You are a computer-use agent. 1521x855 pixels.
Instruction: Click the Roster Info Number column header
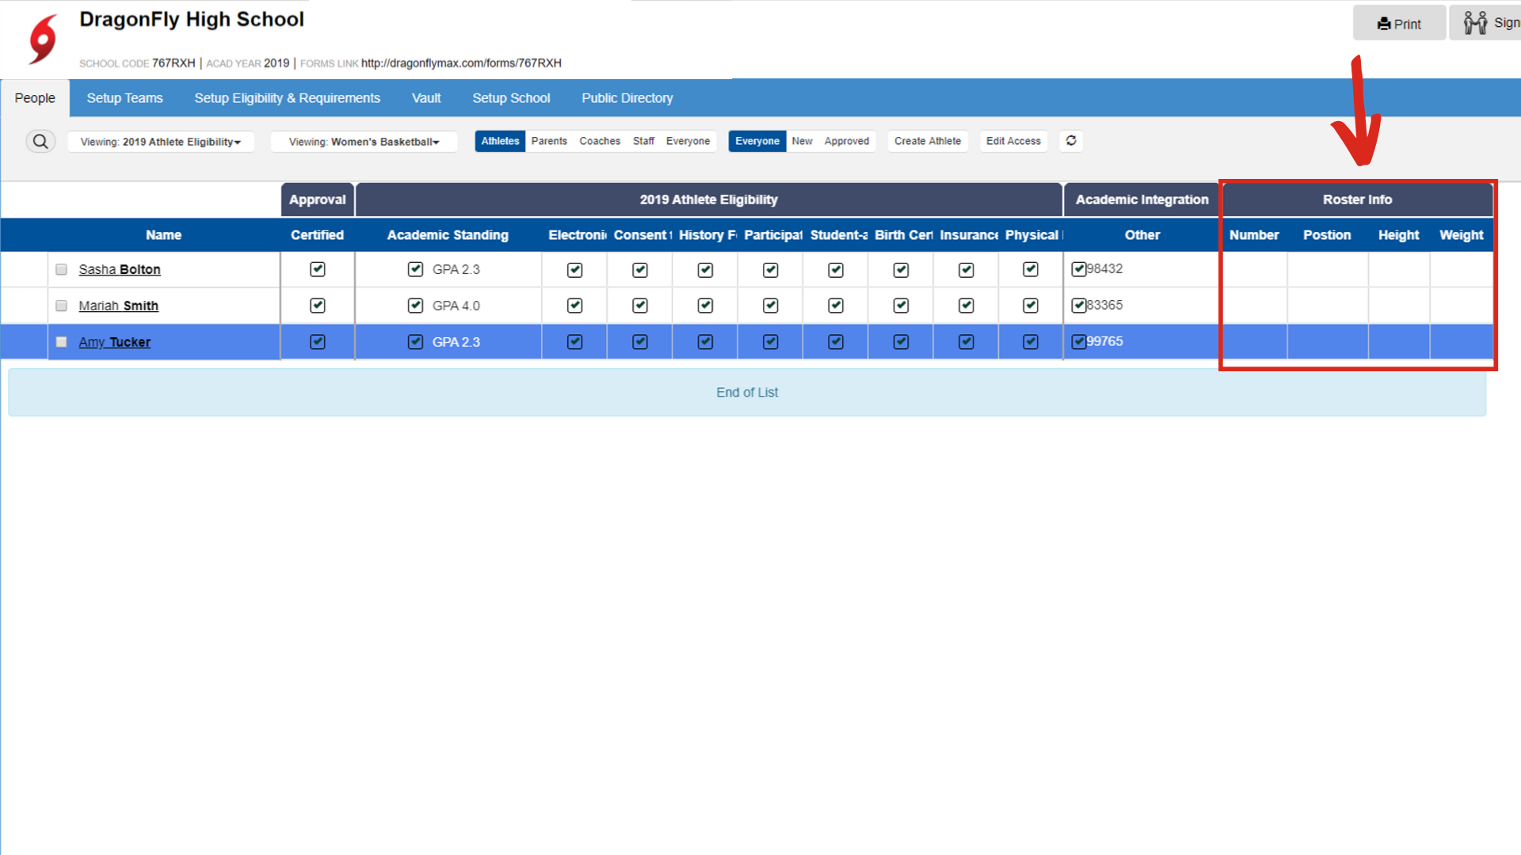click(x=1253, y=235)
